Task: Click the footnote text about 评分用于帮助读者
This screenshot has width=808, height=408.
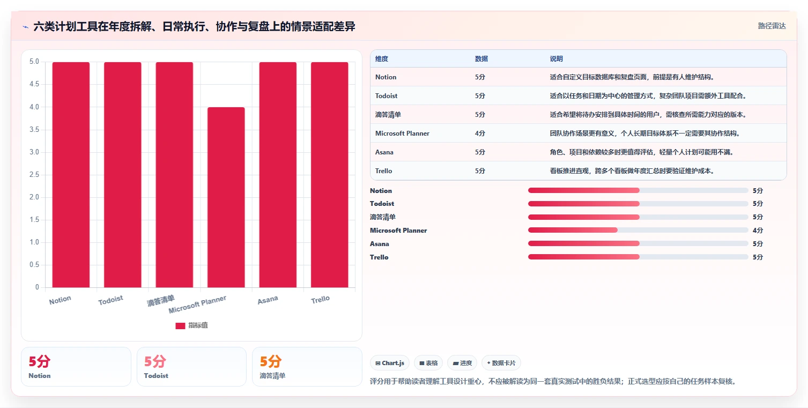Action: pos(553,382)
